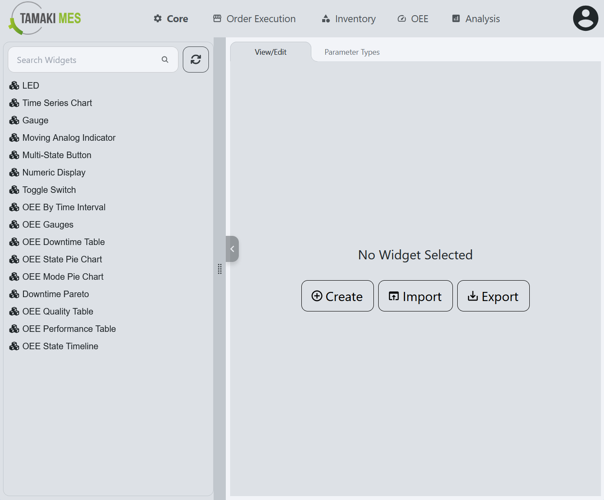Click the cubes icon next to Gauge
Image resolution: width=604 pixels, height=500 pixels.
click(x=14, y=120)
